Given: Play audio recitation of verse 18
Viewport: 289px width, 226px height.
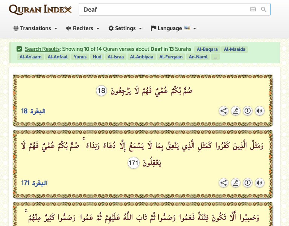Looking at the screenshot, I should 259,111.
